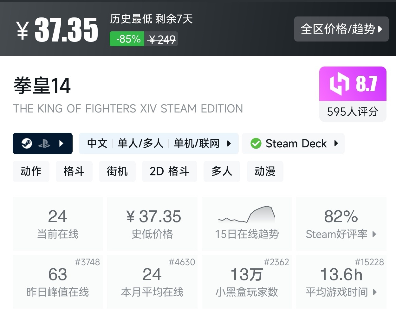
Task: Click the green Steam Deck verified checkmark
Action: click(256, 144)
